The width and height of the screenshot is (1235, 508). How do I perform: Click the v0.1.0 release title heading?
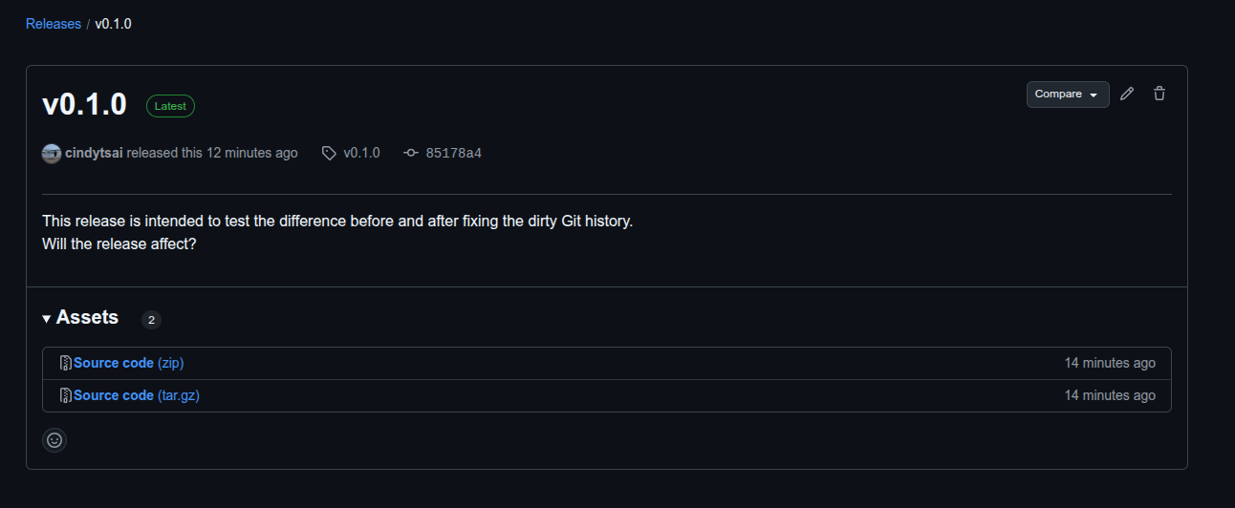[x=84, y=104]
